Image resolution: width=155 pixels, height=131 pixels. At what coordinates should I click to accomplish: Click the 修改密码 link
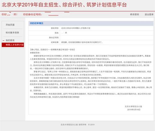pyautogui.click(x=134, y=14)
